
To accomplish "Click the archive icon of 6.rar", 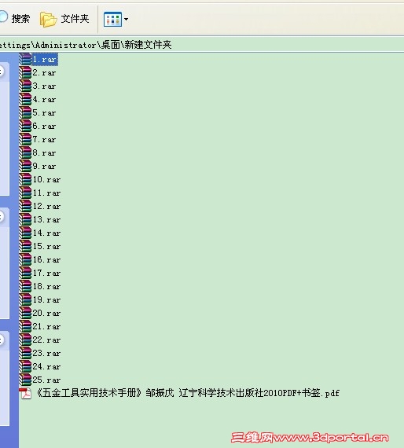I will point(25,126).
